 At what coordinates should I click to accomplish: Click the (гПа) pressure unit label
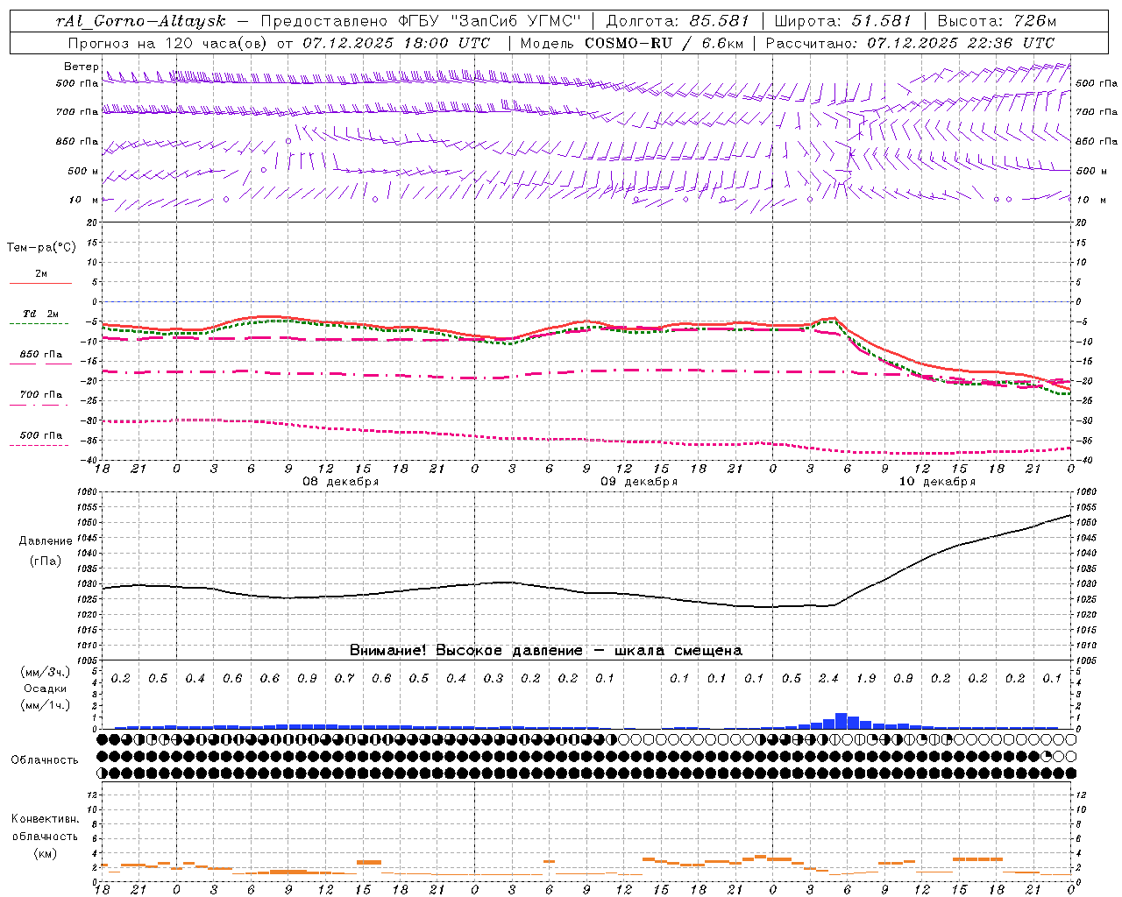click(x=46, y=561)
